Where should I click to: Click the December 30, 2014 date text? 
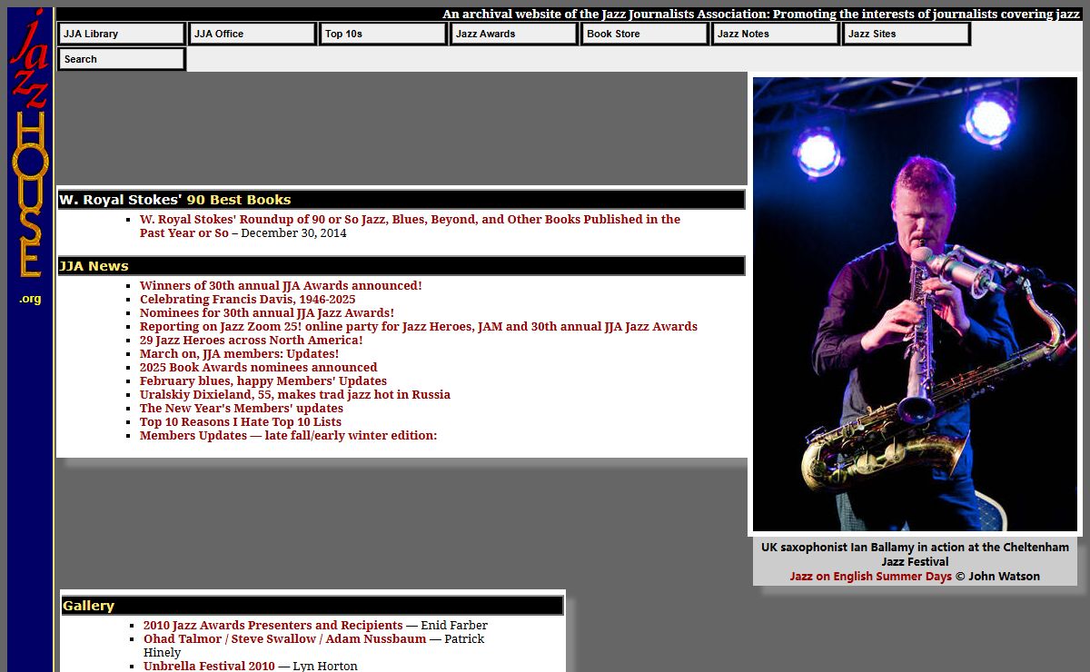click(293, 232)
